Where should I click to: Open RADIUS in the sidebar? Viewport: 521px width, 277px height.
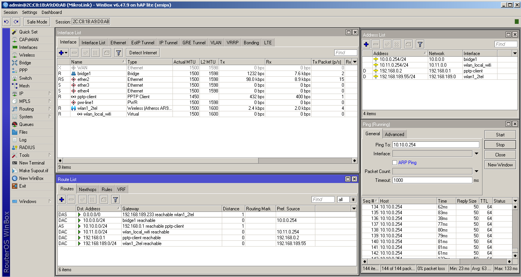coord(27,148)
